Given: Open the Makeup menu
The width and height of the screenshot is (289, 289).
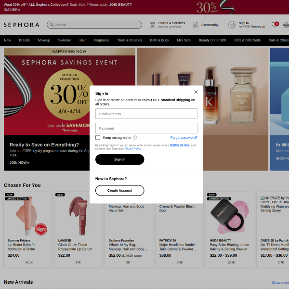Looking at the screenshot, I should 44,40.
